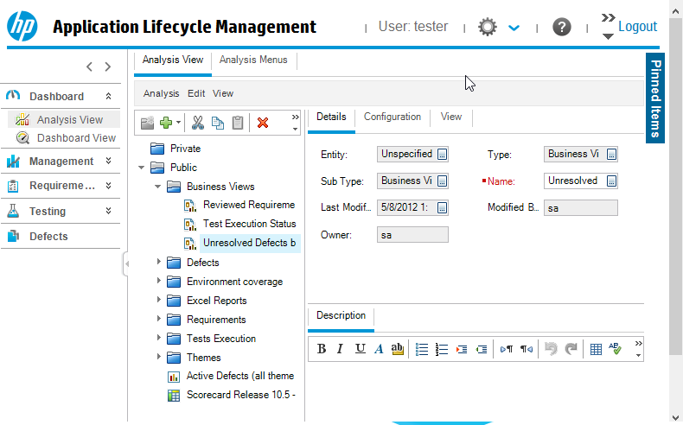This screenshot has width=683, height=425.
Task: Select the Test Execution Status tree item
Action: click(x=249, y=224)
